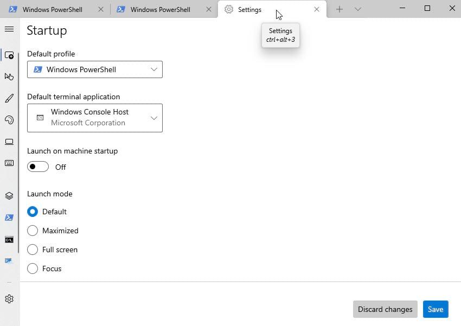The width and height of the screenshot is (461, 326).
Task: Enable Launch on machine startup
Action: tap(37, 166)
